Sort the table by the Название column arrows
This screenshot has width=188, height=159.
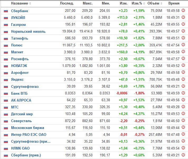[x=30, y=3]
